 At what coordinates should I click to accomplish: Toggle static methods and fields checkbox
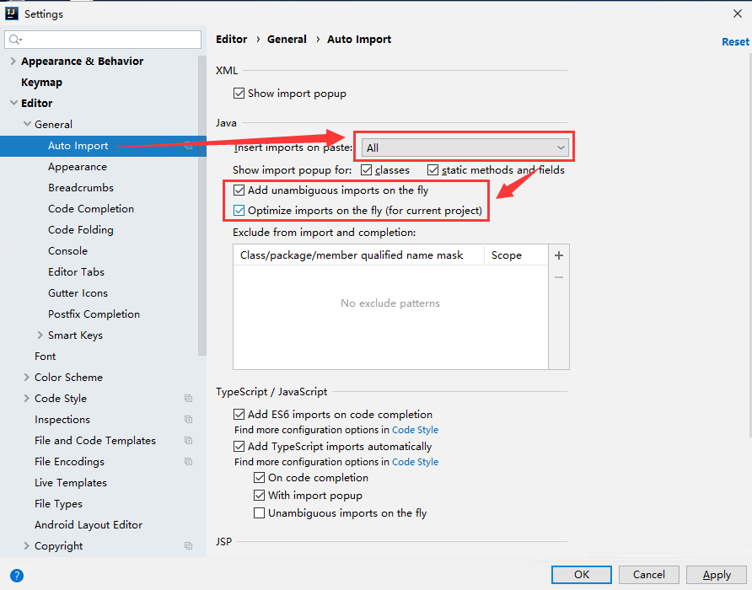coord(433,169)
